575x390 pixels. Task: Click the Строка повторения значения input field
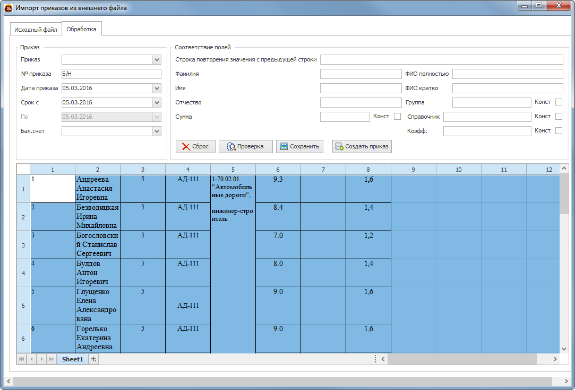442,60
